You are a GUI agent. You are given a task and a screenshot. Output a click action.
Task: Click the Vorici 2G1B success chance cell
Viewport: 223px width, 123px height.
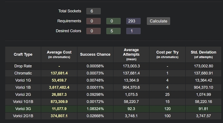click(95, 115)
